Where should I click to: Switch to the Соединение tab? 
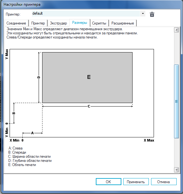[x=16, y=23]
